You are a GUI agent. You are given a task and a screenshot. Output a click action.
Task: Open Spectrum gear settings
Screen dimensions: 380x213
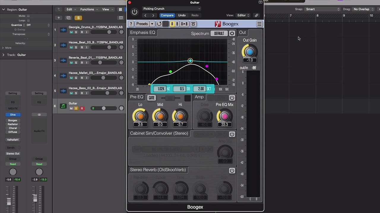coord(232,33)
